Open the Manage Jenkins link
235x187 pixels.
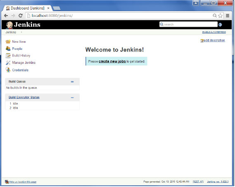[24, 63]
